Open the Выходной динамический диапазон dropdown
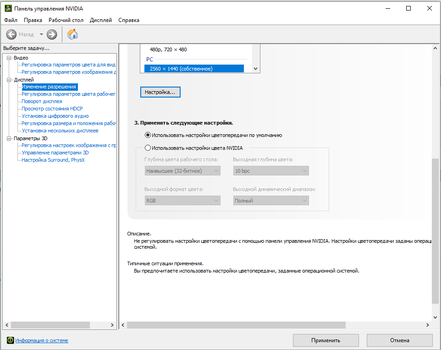This screenshot has height=350, width=441. (x=271, y=201)
